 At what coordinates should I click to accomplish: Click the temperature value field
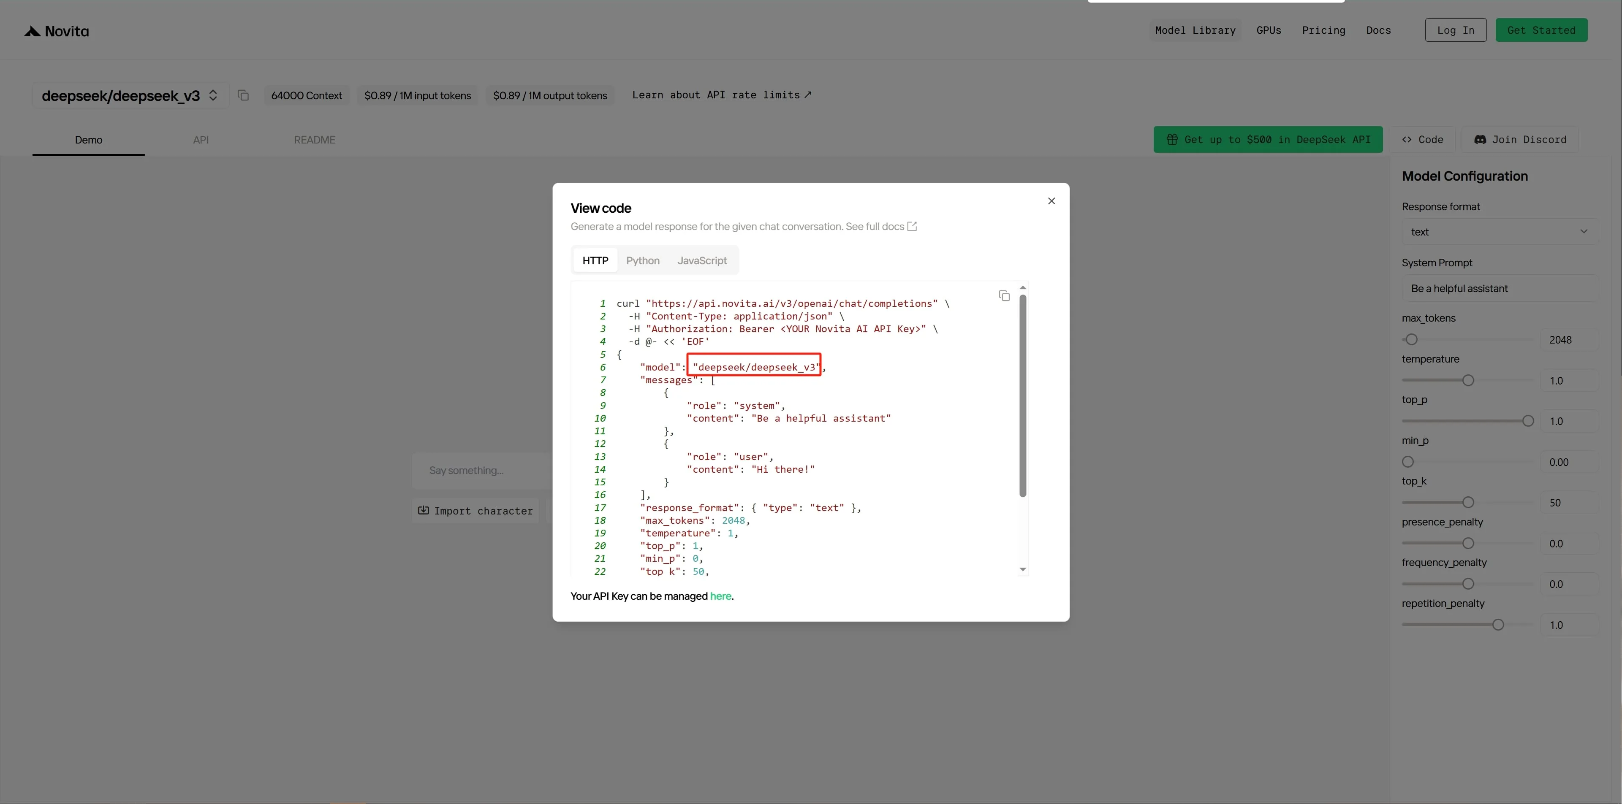[x=1568, y=381]
